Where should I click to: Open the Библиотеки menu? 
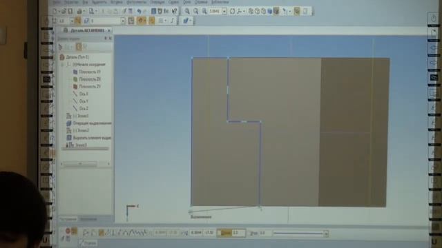point(220,2)
